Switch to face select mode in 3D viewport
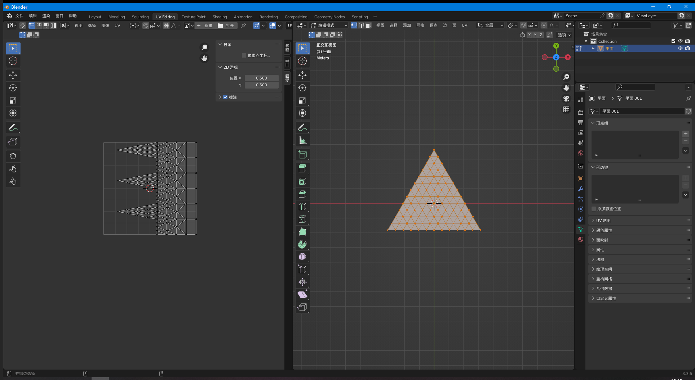The width and height of the screenshot is (695, 380). click(368, 25)
